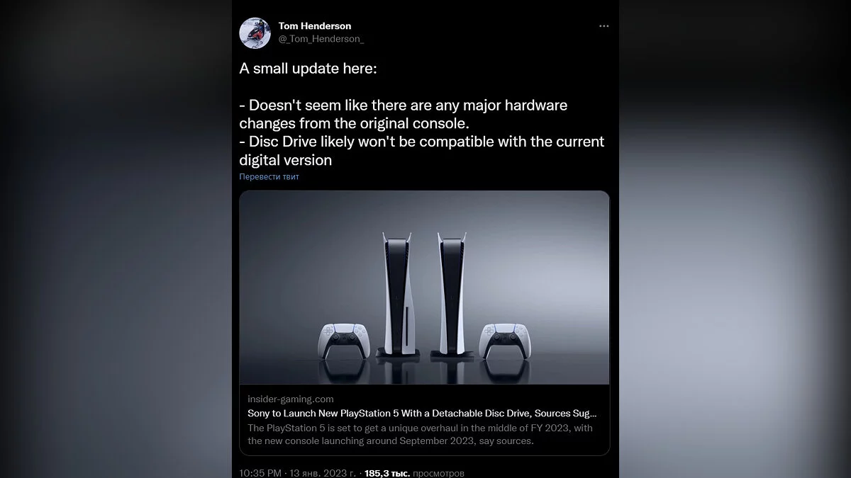
Task: Click the "digital version" text ending the tweet
Action: coord(285,160)
